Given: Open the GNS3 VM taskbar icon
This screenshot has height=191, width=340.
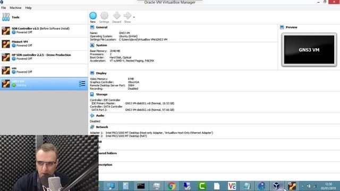Looking at the screenshot, I should point(292,186).
